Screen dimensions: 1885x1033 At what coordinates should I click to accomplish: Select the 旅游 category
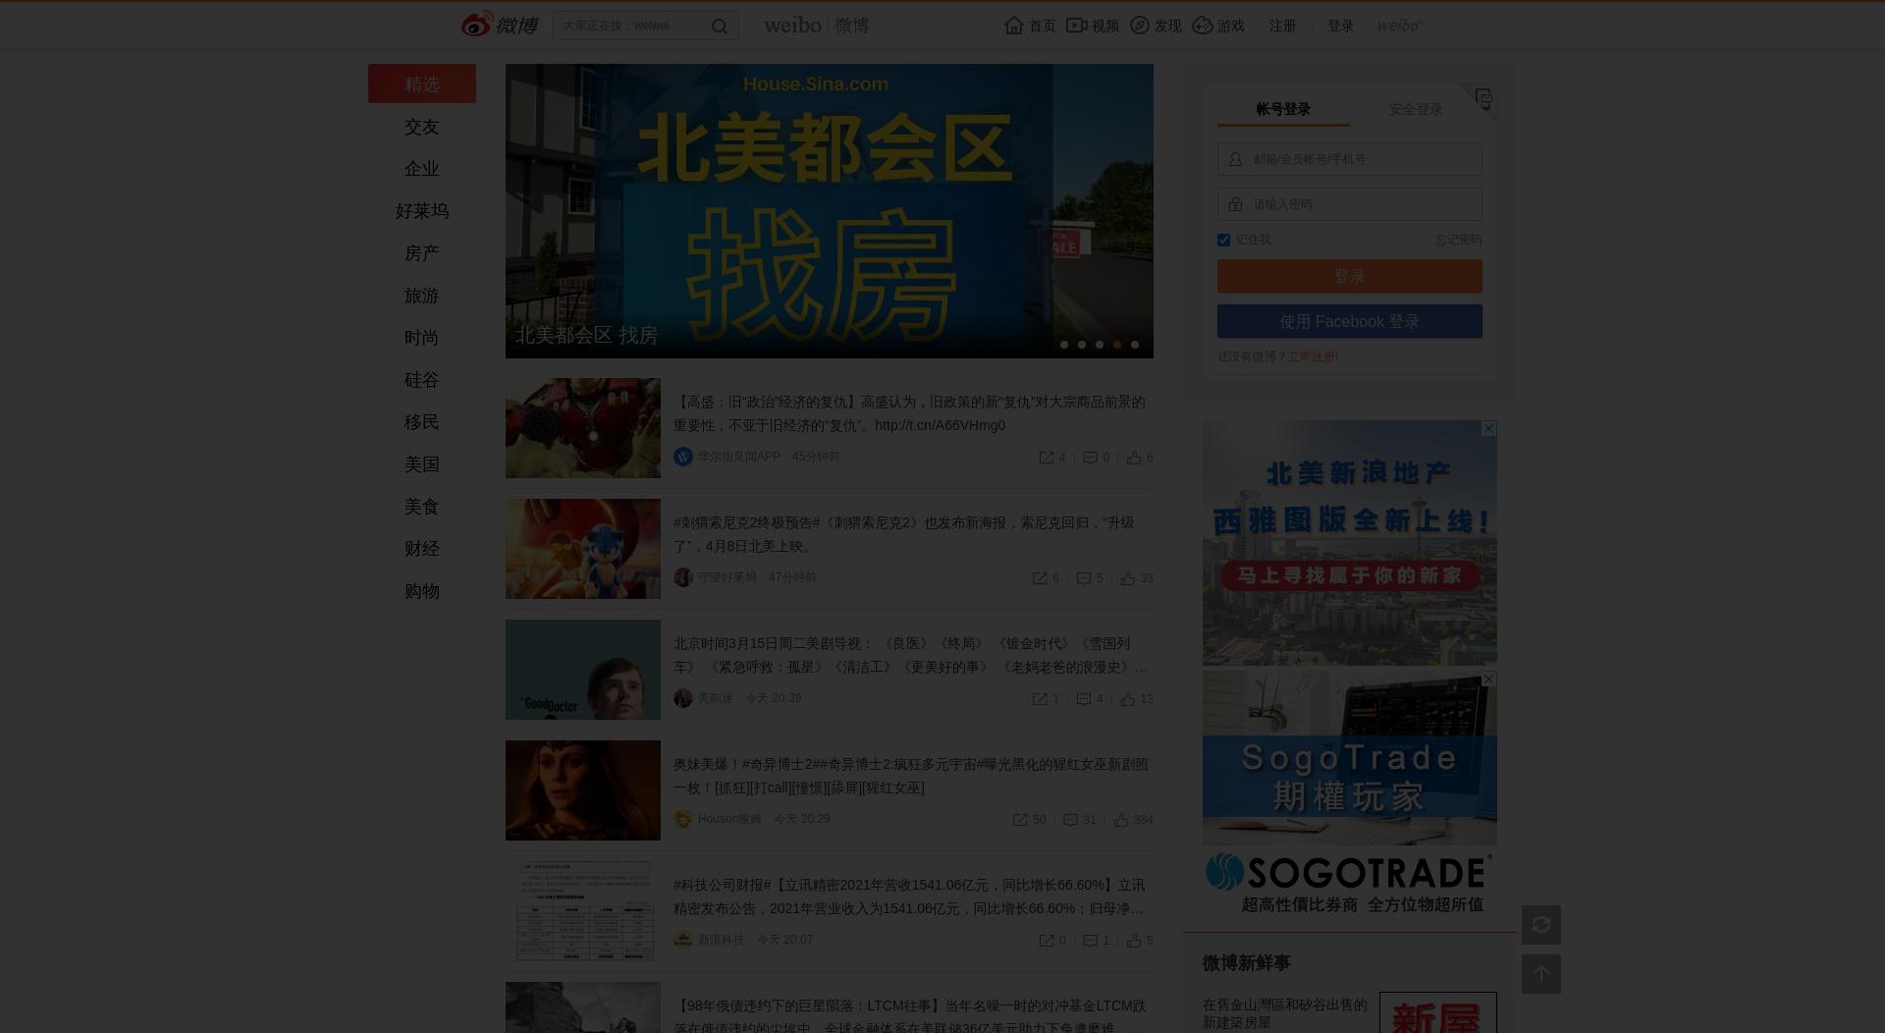[422, 296]
